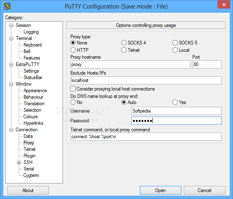Open the Bell category
The image size is (233, 199).
click(27, 51)
